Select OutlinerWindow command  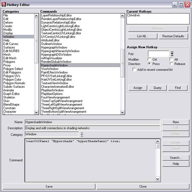[80, 44]
